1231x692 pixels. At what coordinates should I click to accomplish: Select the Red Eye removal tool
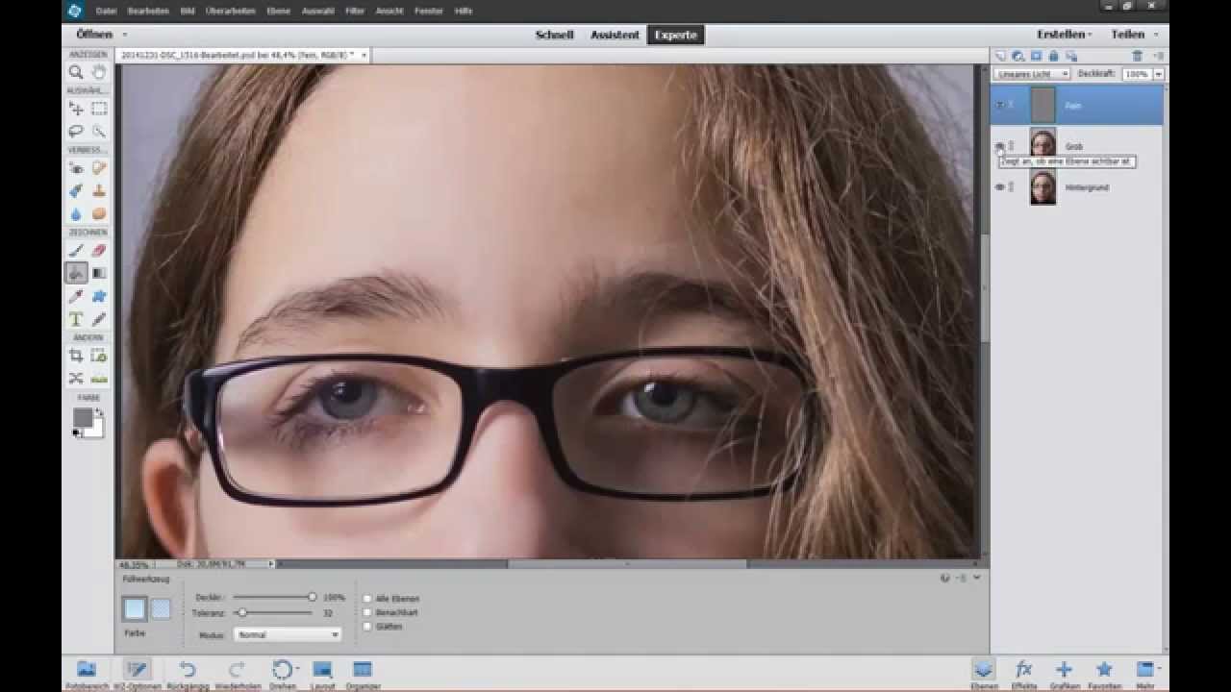pos(75,168)
